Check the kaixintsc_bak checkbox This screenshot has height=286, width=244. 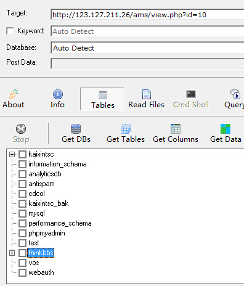coord(22,203)
